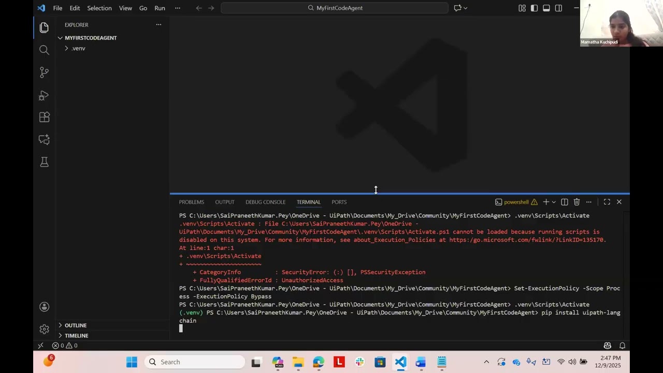The image size is (663, 373).
Task: Open additional menus ellipsis in menu bar
Action: 178,8
